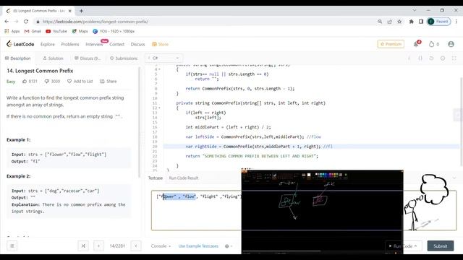Open the user profile avatar icon

pyautogui.click(x=451, y=44)
